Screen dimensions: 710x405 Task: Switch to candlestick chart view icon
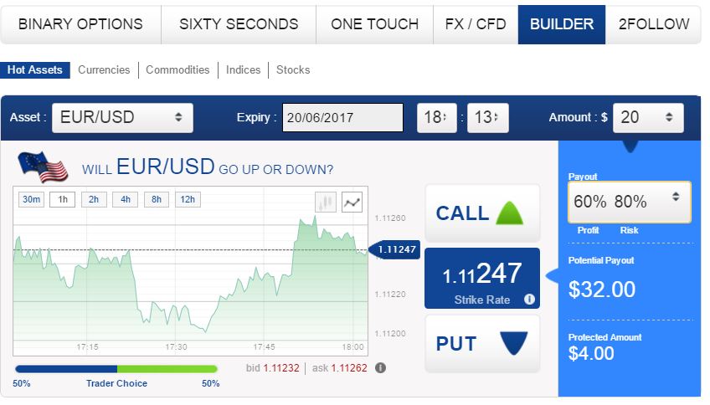point(326,202)
